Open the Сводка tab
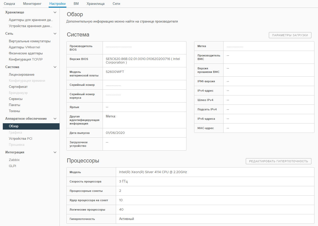This screenshot has width=318, height=226. click(x=9, y=4)
